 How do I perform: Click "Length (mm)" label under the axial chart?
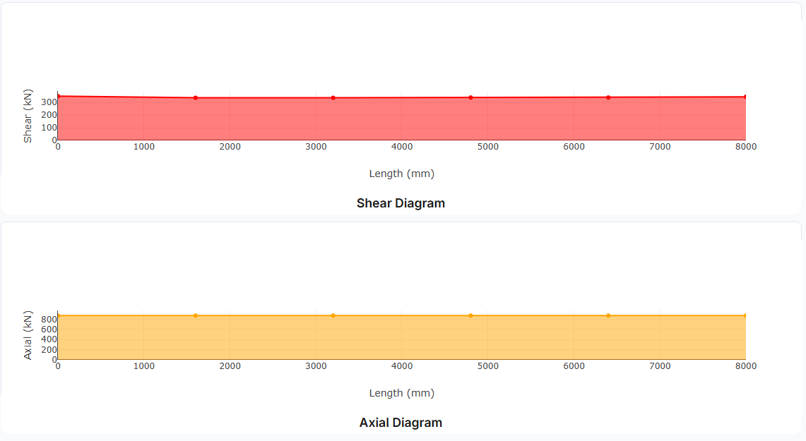(401, 393)
